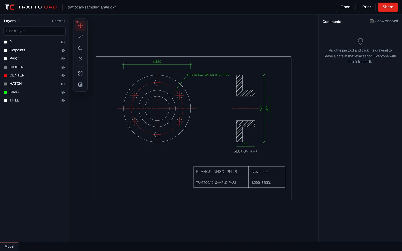The image size is (402, 251).
Task: Click the Comments panel heading
Action: tap(332, 22)
